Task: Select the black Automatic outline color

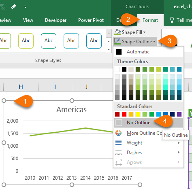Action: (x=119, y=52)
